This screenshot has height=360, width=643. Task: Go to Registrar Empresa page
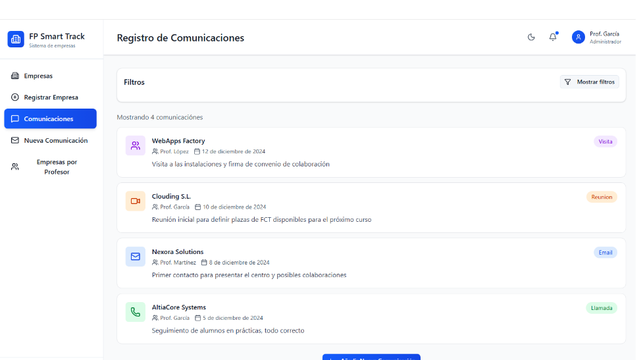pyautogui.click(x=51, y=97)
